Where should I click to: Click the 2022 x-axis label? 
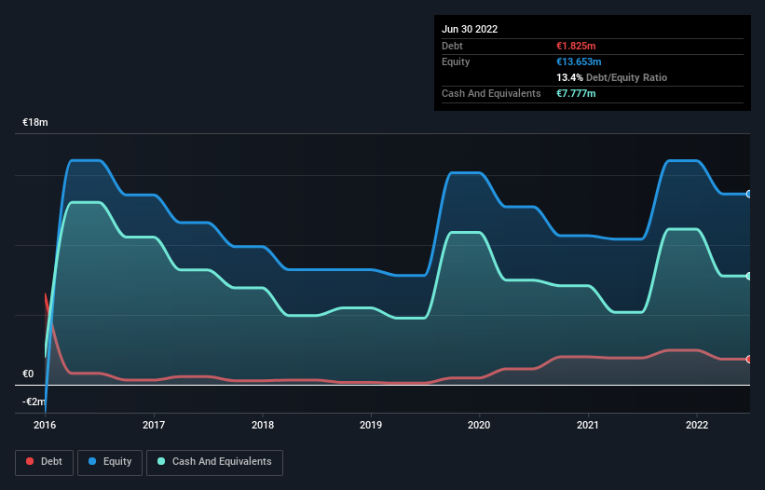pos(697,425)
